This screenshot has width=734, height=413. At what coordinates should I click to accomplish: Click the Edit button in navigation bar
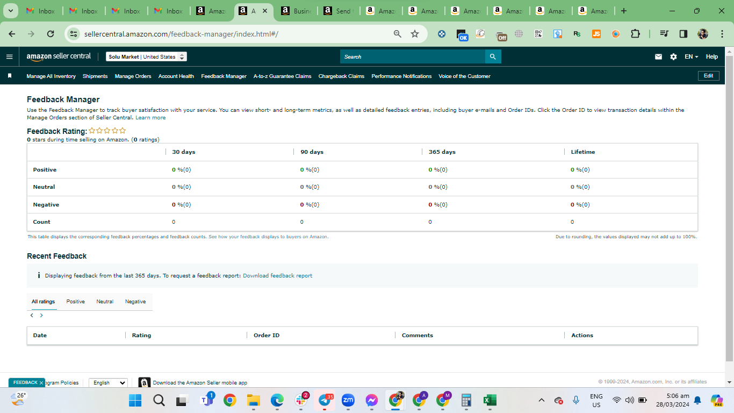(708, 76)
